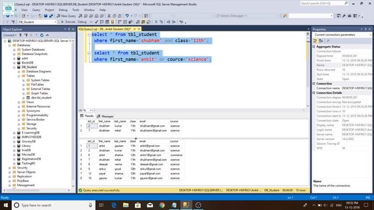Click the Undo arrow icon
374x210 pixels.
click(127, 16)
